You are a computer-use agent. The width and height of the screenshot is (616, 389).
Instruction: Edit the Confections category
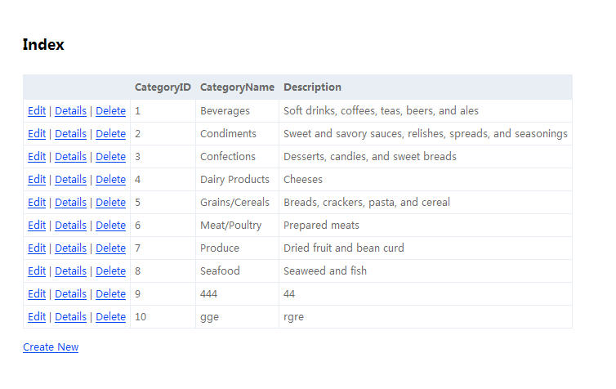point(37,156)
